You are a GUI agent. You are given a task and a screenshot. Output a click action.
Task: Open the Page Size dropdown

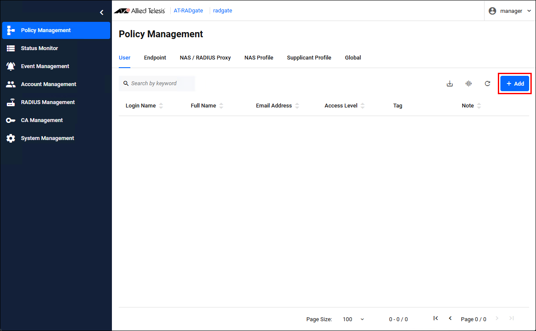point(353,319)
